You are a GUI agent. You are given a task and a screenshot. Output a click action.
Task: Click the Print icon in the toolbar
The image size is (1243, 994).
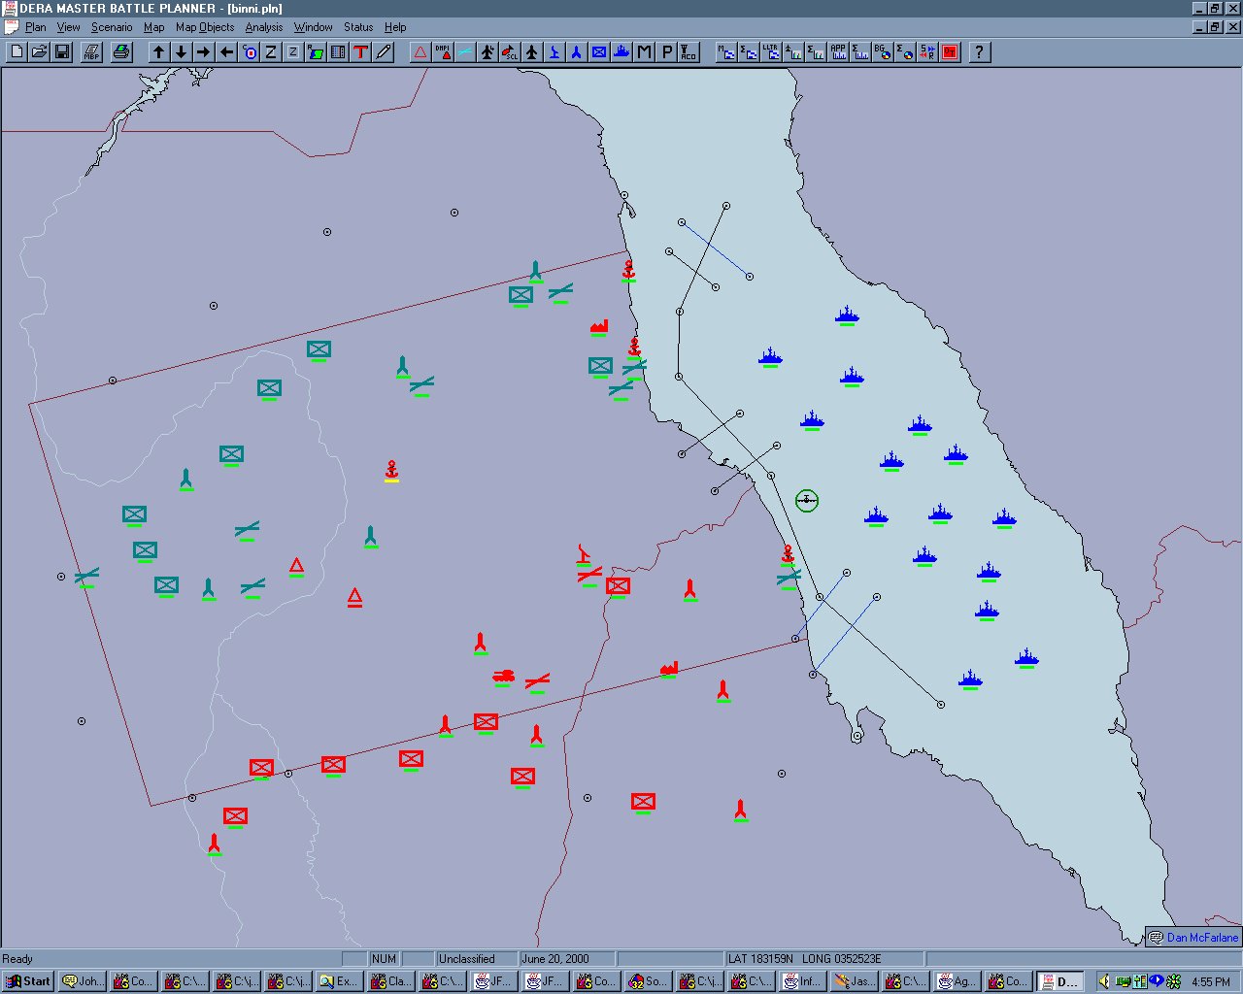pos(121,52)
